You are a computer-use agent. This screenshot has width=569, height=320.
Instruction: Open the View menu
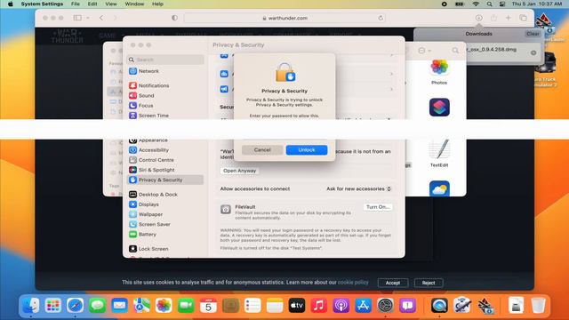click(x=111, y=4)
